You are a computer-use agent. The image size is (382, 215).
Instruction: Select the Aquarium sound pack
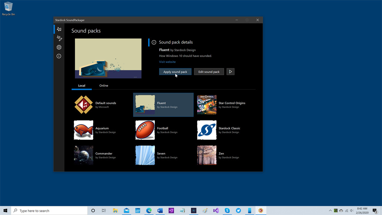(96, 130)
